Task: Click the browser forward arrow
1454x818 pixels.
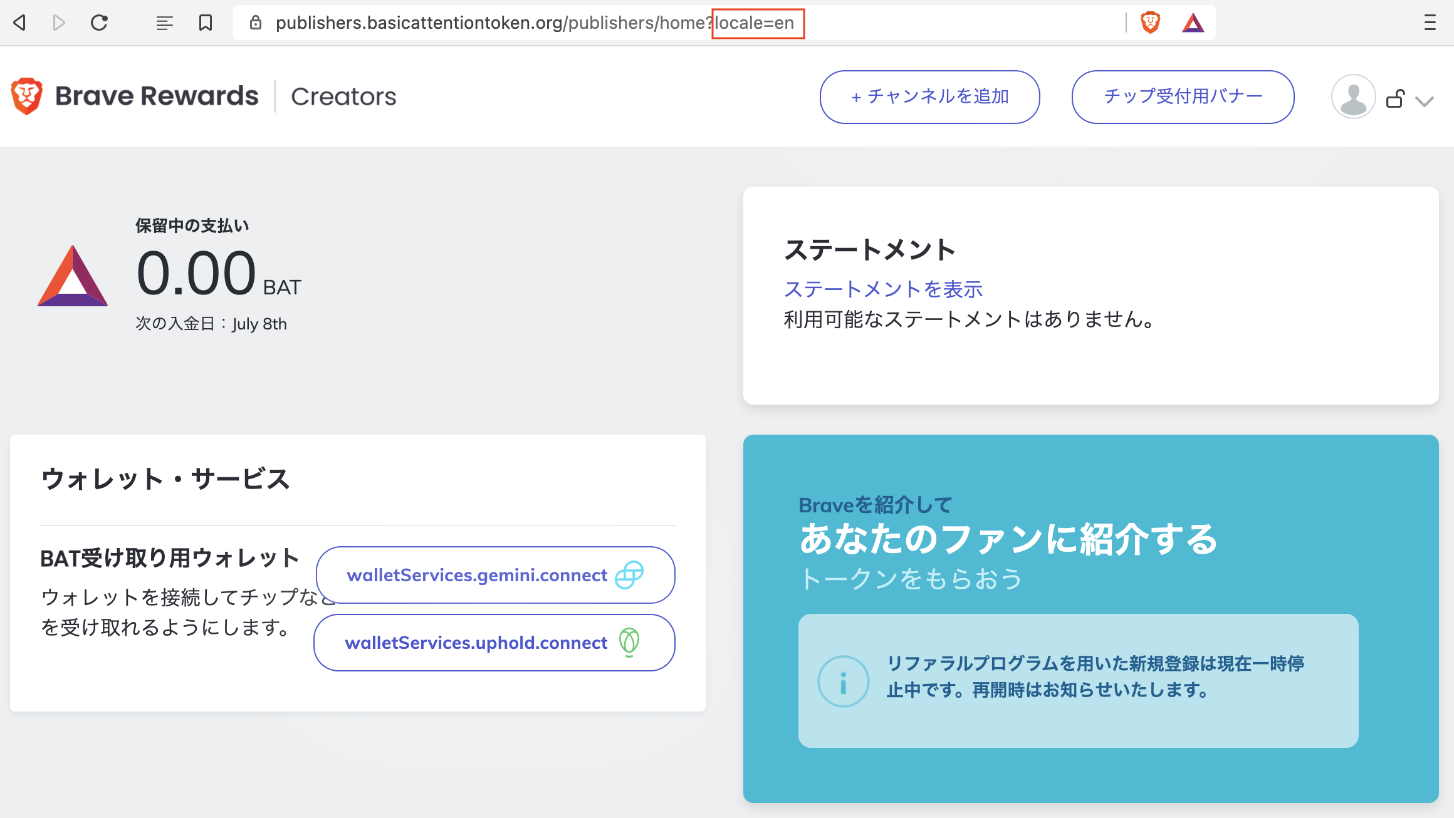Action: click(x=59, y=23)
